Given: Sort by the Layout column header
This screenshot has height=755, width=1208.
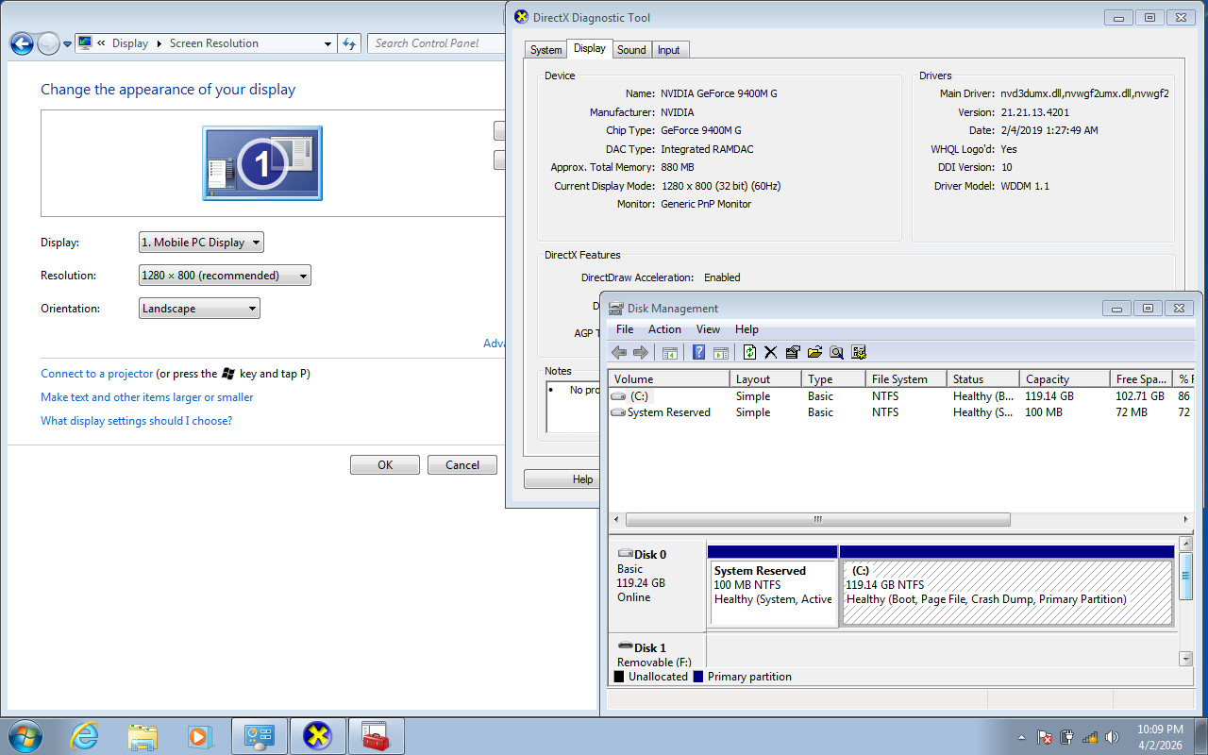Looking at the screenshot, I should tap(765, 379).
